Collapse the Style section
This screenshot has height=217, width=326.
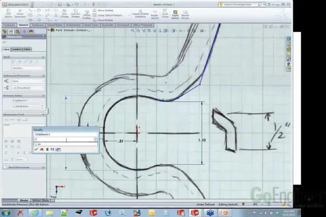click(43, 57)
